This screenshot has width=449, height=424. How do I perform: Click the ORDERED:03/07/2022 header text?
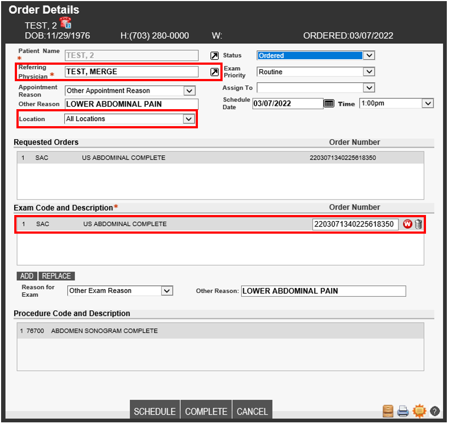(x=348, y=36)
